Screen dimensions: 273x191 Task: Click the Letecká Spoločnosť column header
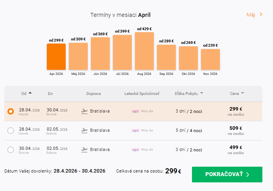pos(142,93)
